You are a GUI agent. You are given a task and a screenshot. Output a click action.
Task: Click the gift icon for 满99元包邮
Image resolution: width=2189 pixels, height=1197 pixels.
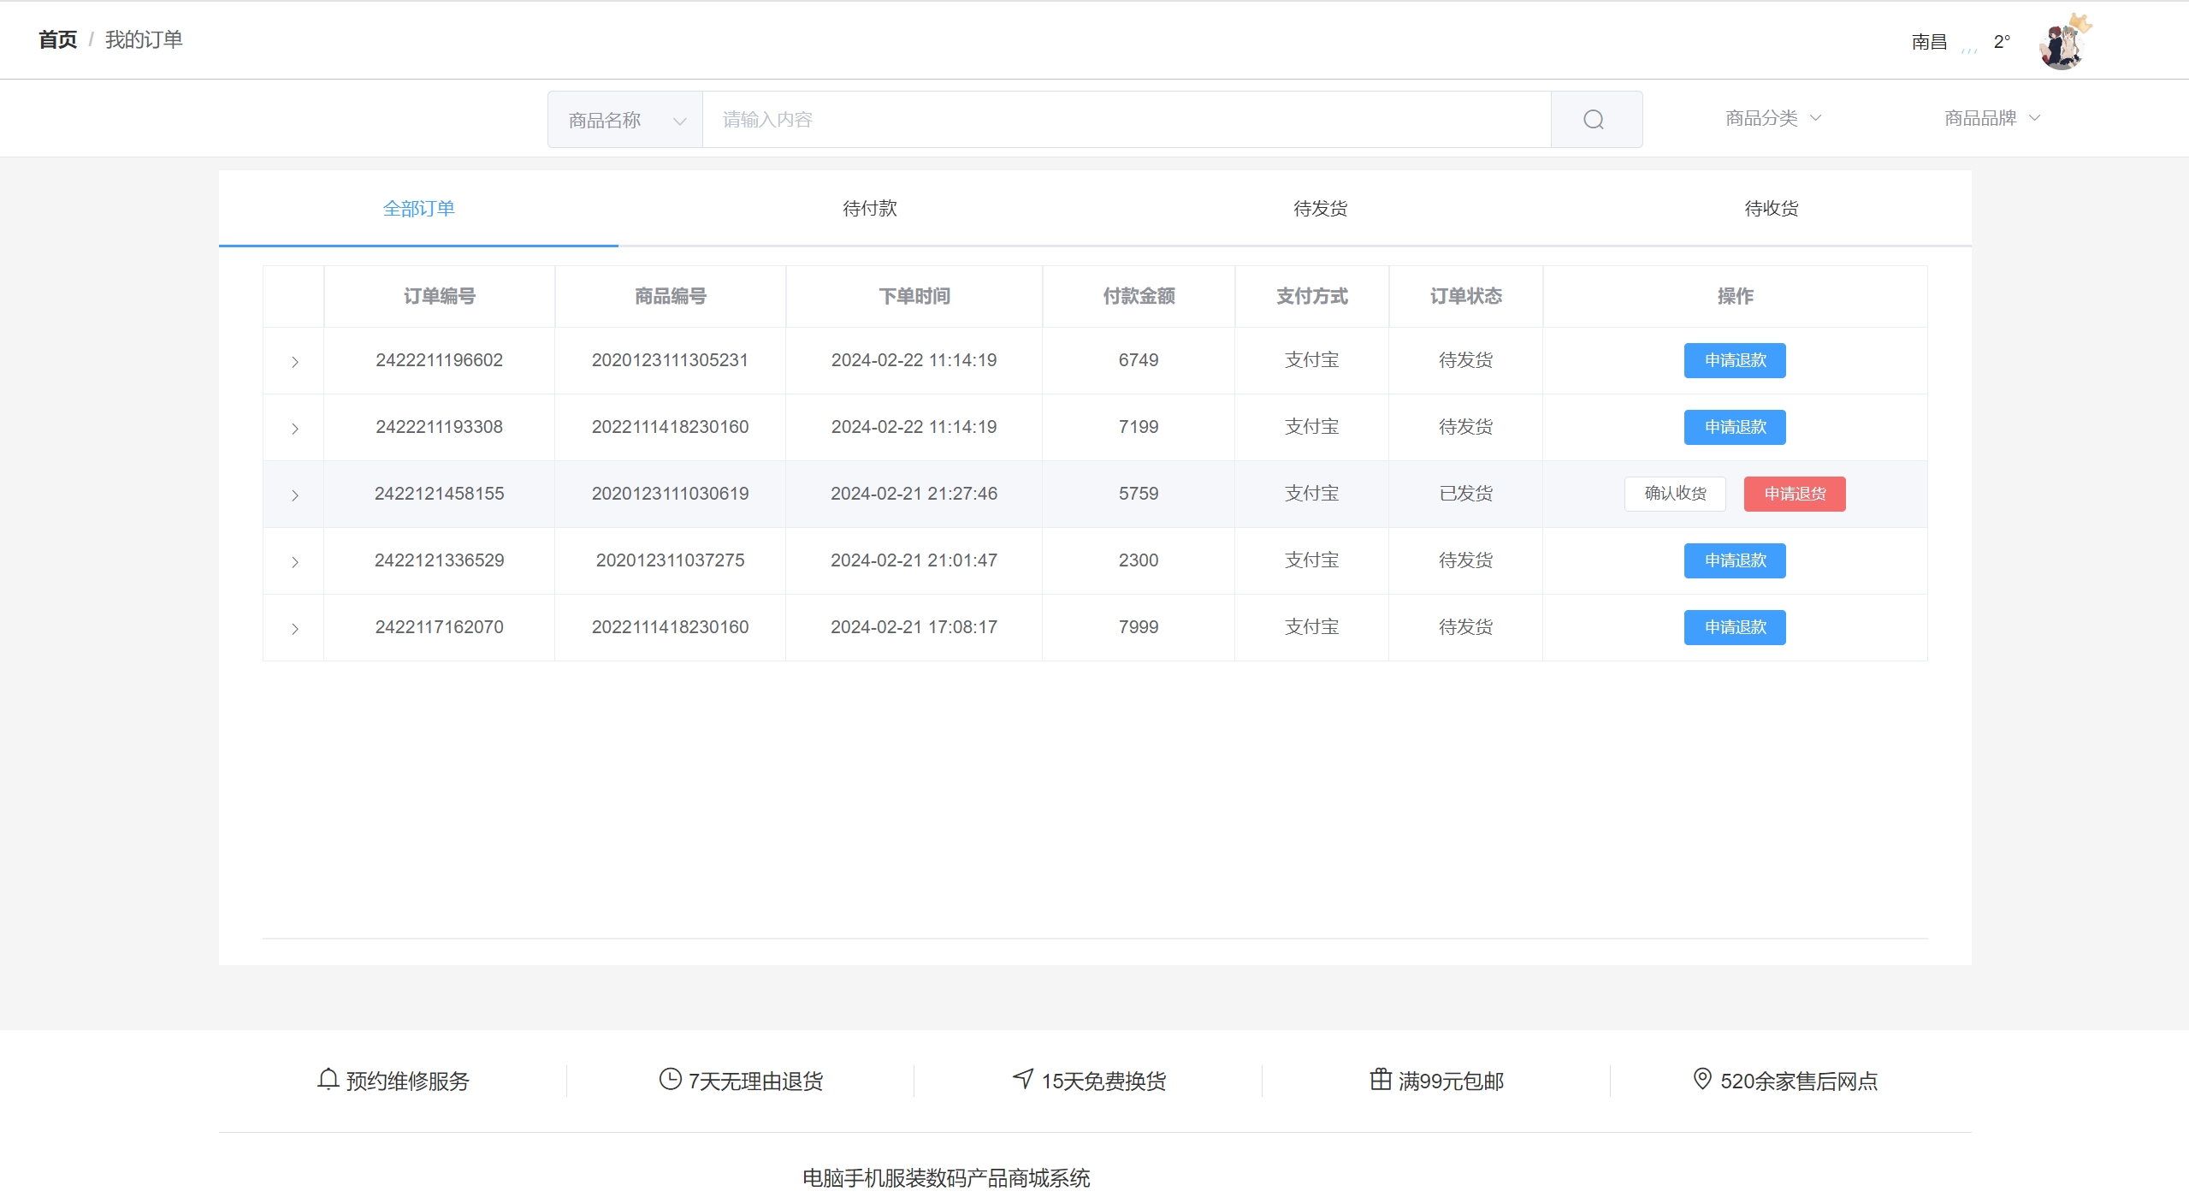1381,1079
